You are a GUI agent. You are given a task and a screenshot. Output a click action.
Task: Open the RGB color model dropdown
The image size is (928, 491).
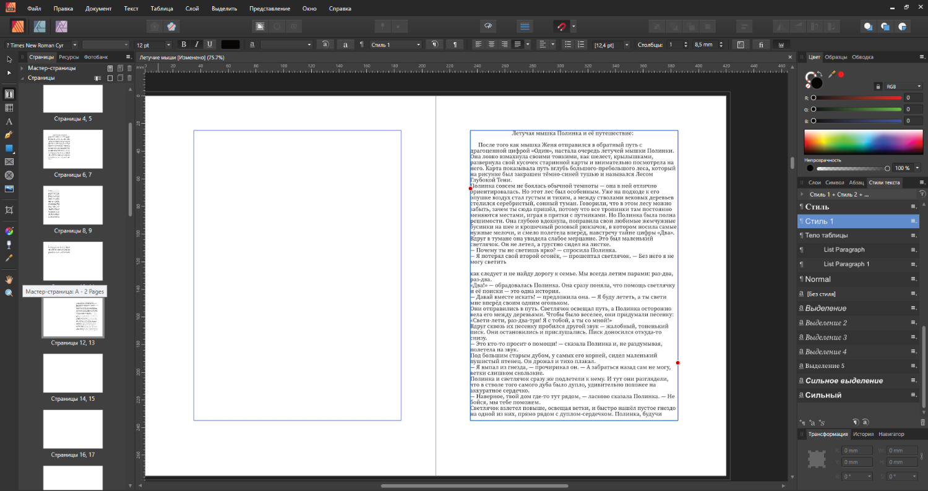[902, 87]
